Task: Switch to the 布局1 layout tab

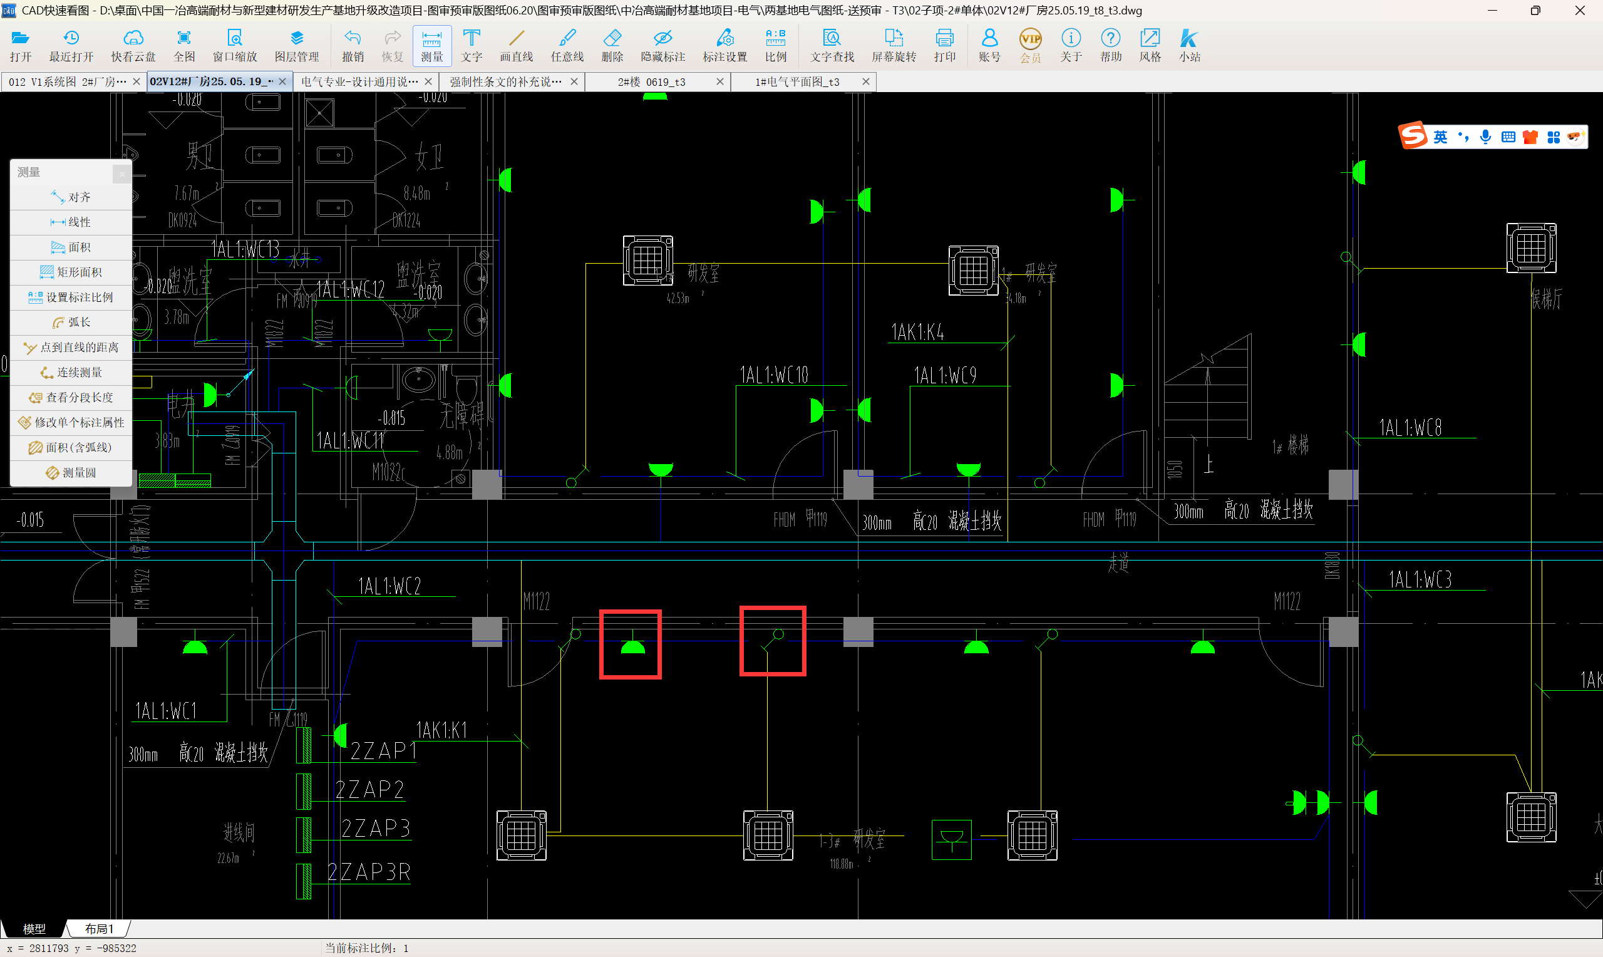Action: [x=98, y=929]
